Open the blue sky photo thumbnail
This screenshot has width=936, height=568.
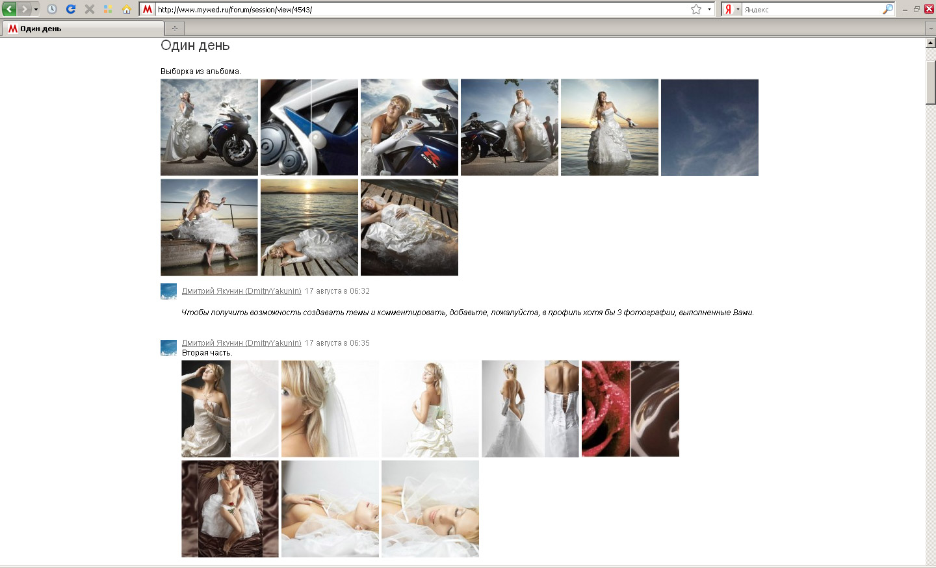pyautogui.click(x=709, y=127)
